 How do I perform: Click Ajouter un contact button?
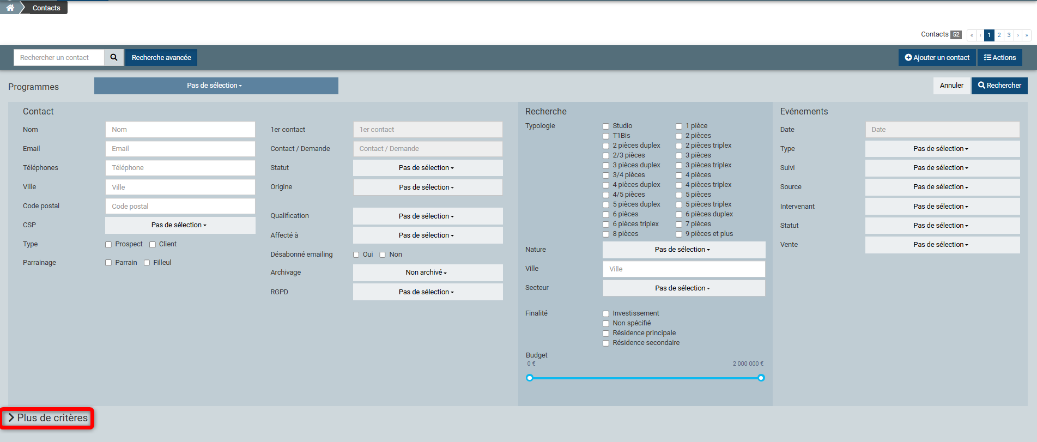point(937,57)
